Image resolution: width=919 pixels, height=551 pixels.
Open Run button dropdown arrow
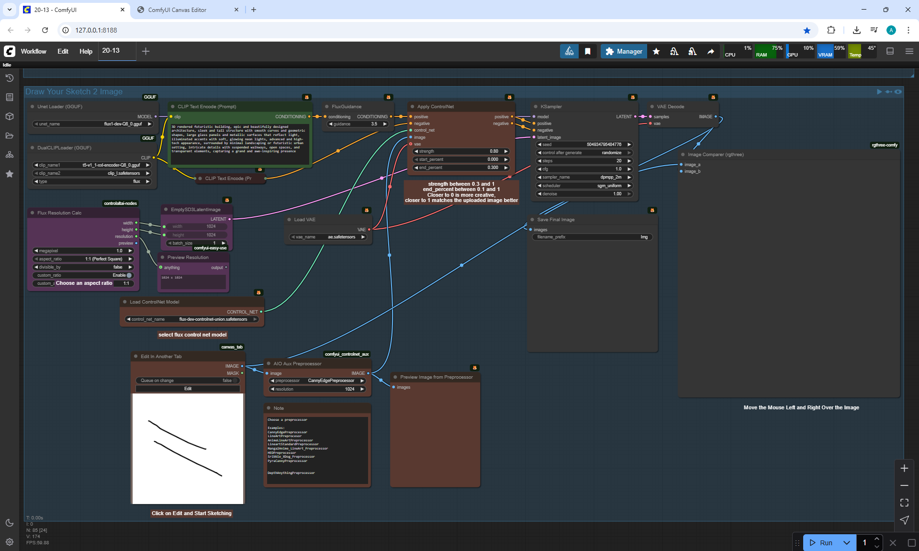(846, 542)
